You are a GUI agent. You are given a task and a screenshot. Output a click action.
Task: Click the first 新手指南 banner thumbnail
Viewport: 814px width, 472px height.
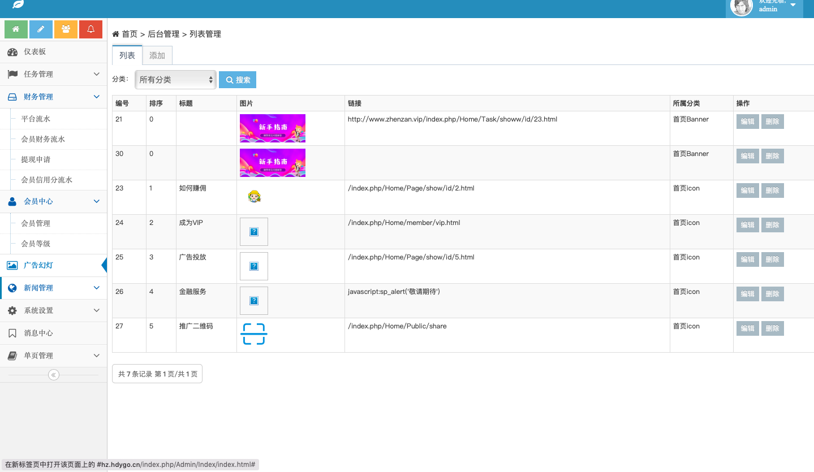coord(272,128)
